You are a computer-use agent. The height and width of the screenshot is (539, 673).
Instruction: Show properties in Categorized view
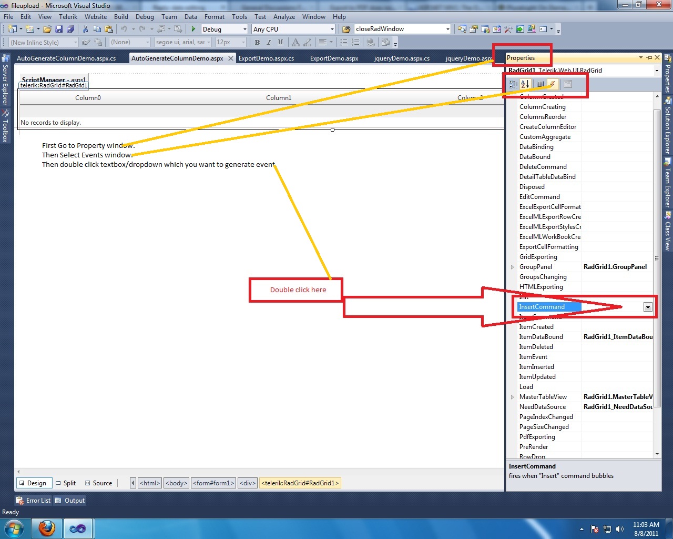point(513,84)
